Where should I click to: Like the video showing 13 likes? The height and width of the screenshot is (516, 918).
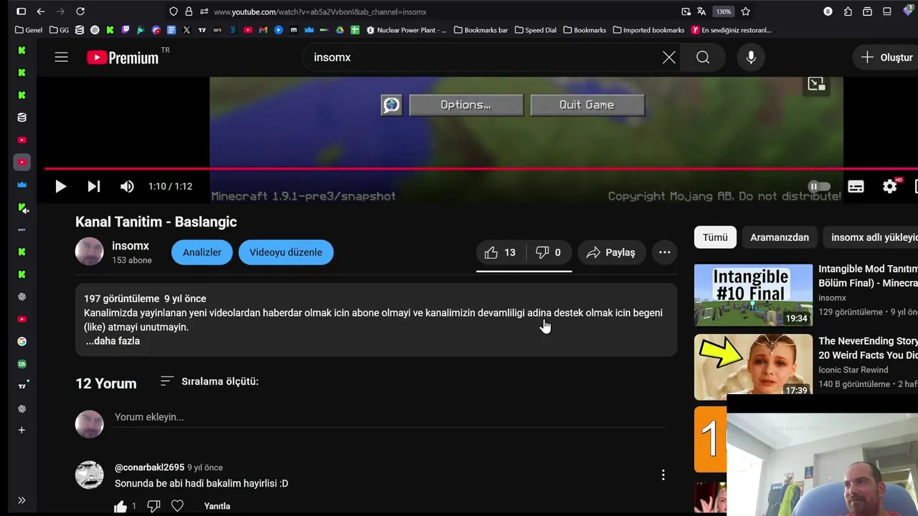click(501, 252)
